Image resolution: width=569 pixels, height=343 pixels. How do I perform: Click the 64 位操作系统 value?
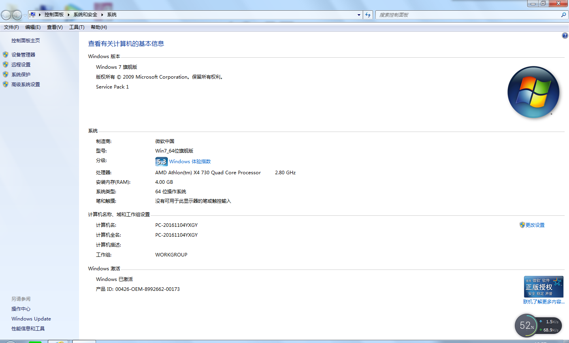click(x=171, y=192)
